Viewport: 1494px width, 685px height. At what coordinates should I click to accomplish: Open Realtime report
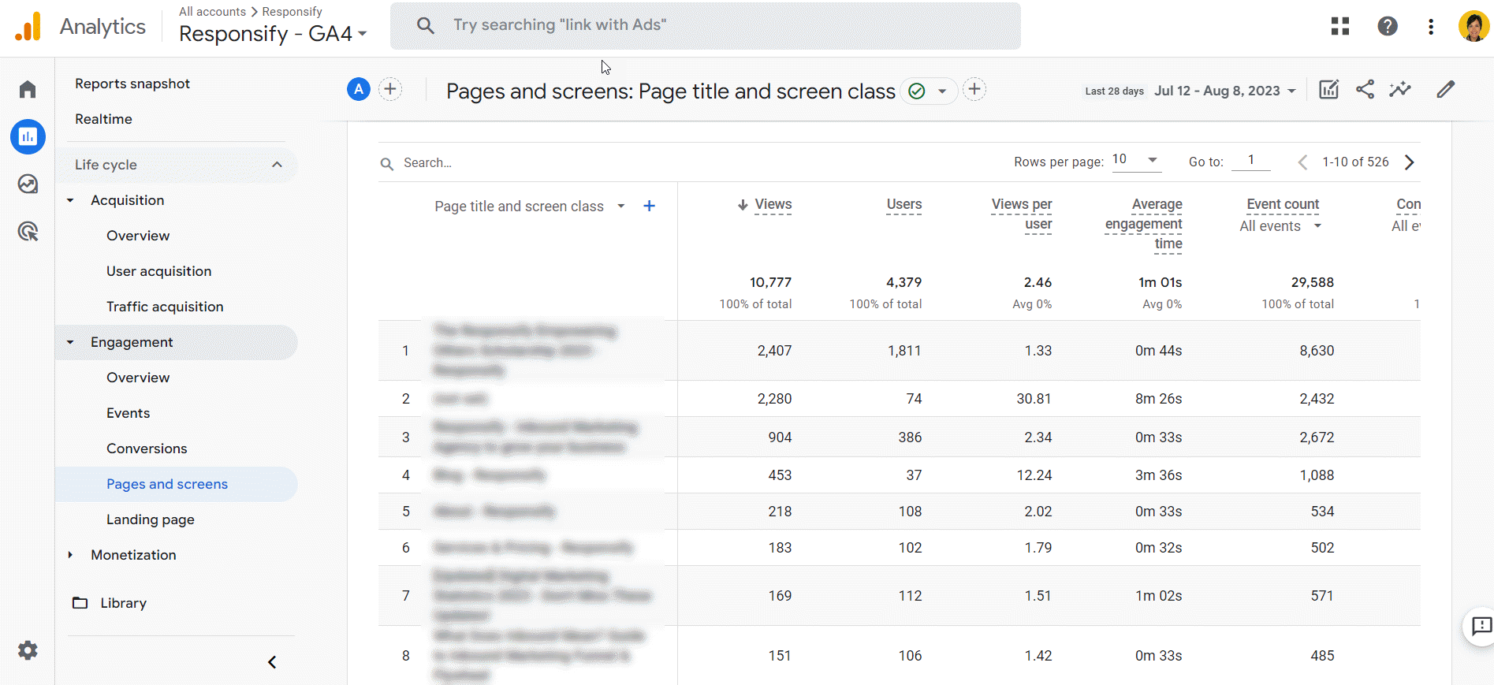click(x=103, y=119)
